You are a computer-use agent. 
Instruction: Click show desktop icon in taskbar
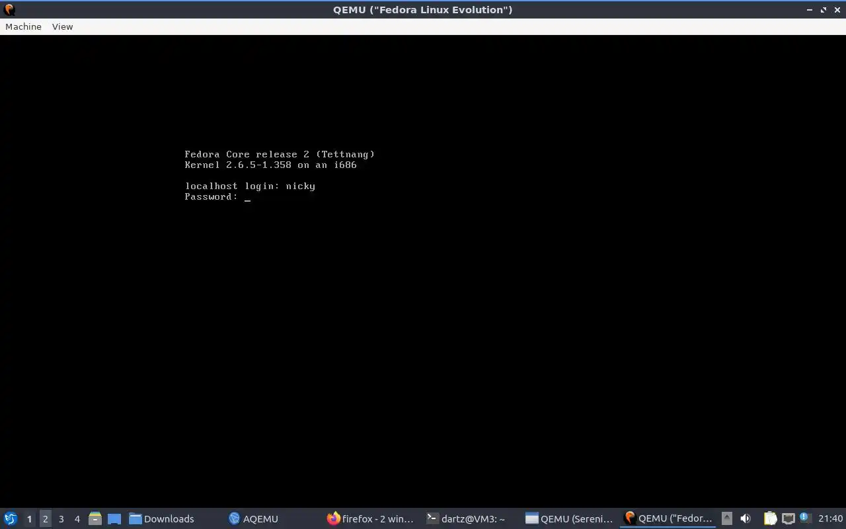point(114,518)
